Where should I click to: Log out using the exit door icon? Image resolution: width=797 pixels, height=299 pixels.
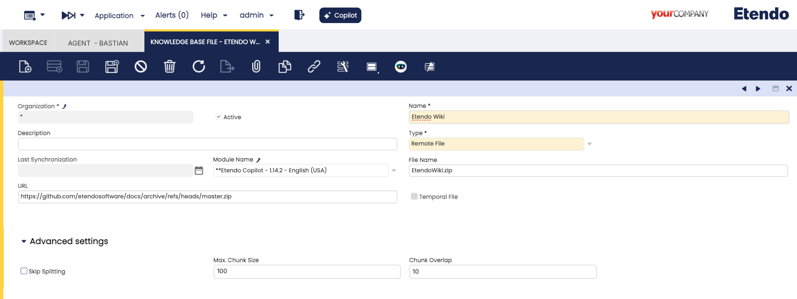(299, 15)
